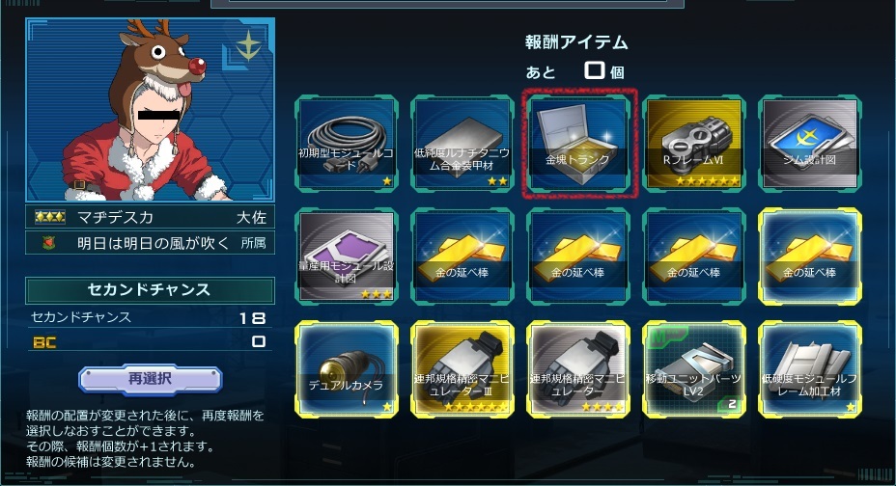Select the silver 連邦規格精密マニピュレーター item
Screen dimensions: 896x486
pos(578,369)
